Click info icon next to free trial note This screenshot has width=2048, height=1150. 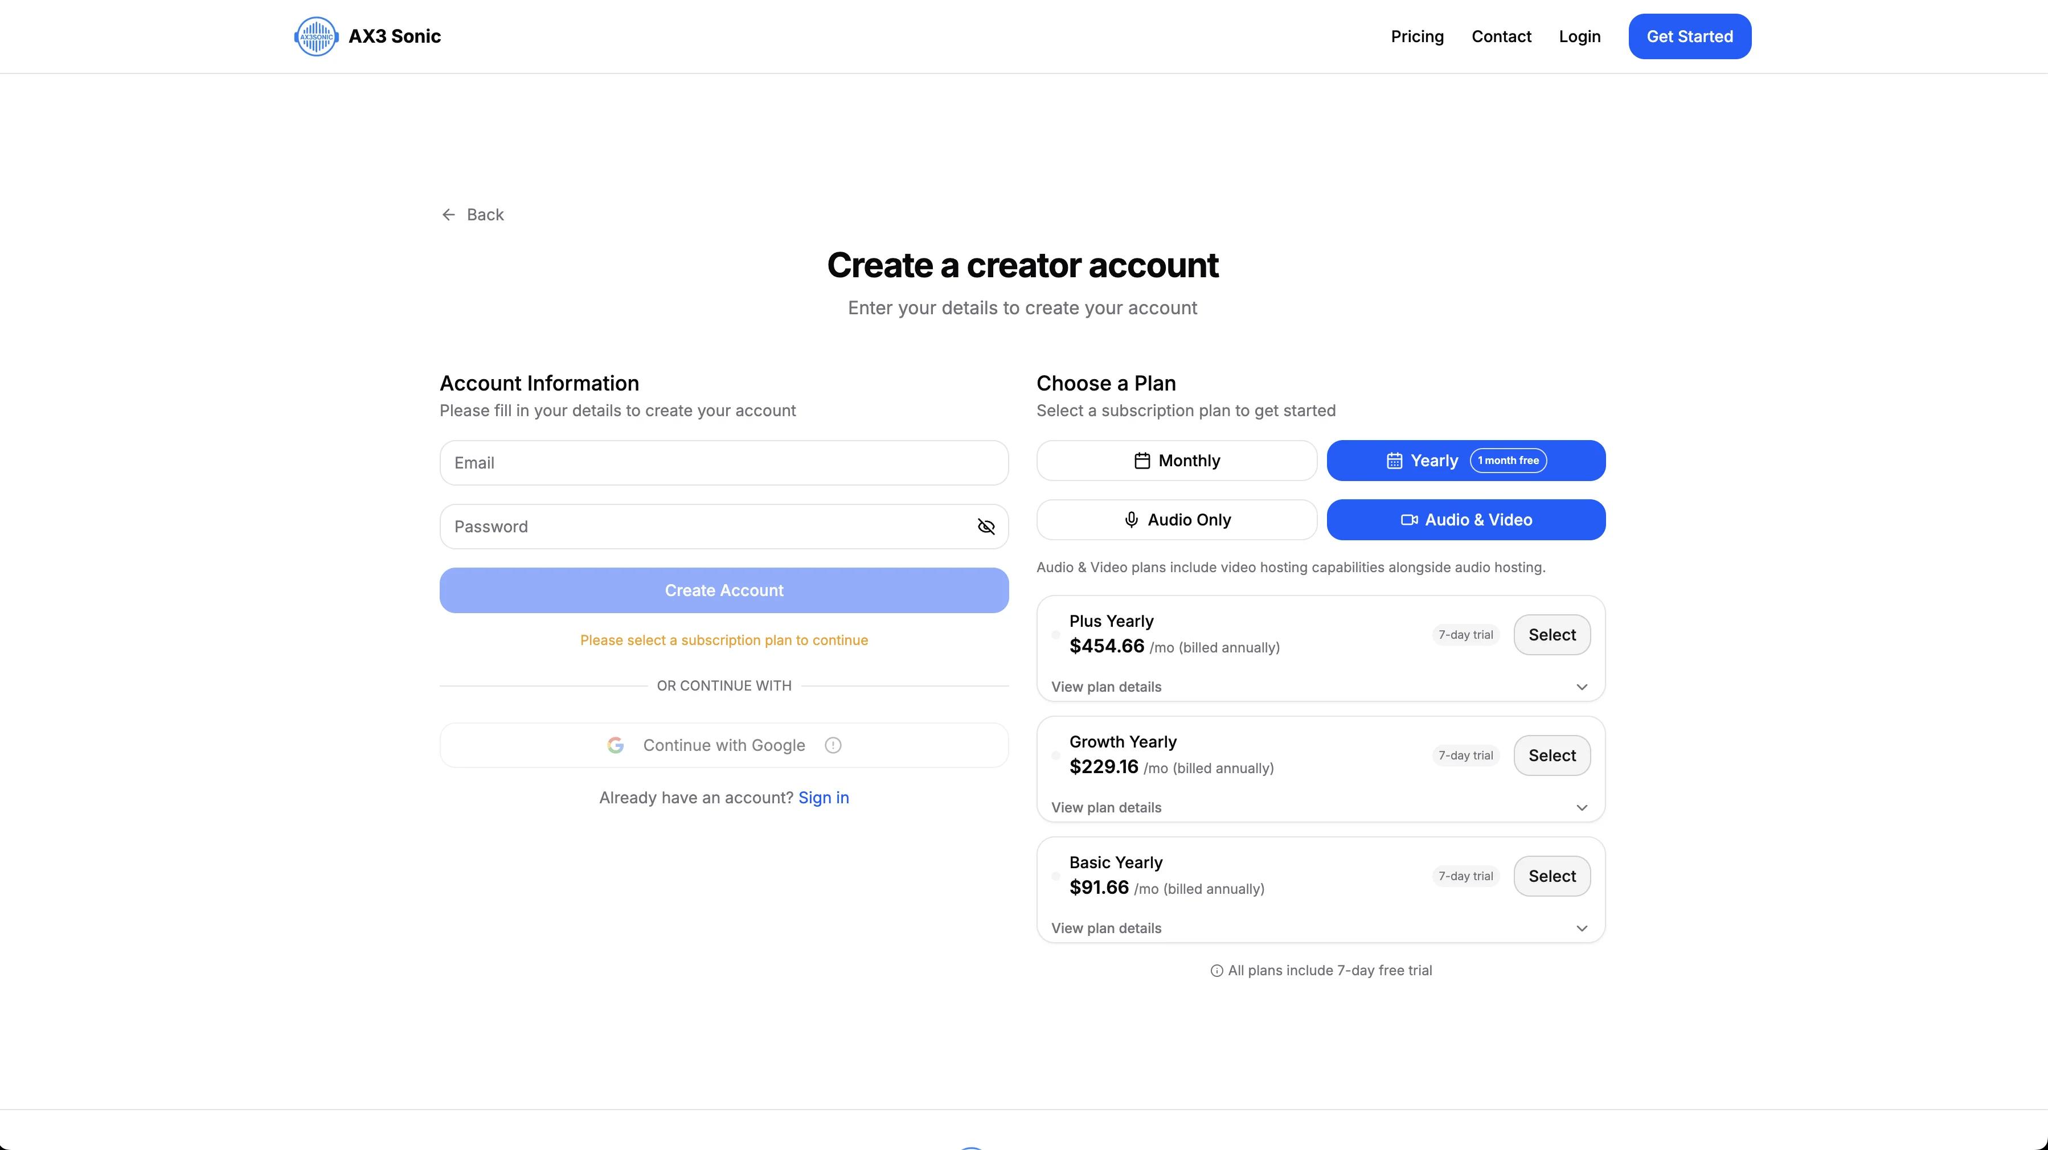1216,971
